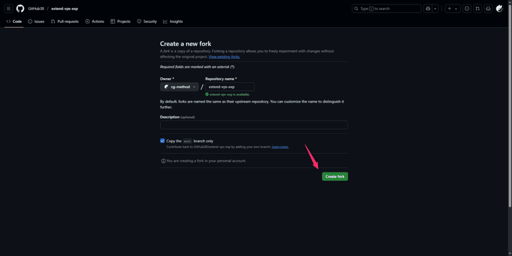
Task: Switch to the Pull requests tab
Action: tap(65, 22)
